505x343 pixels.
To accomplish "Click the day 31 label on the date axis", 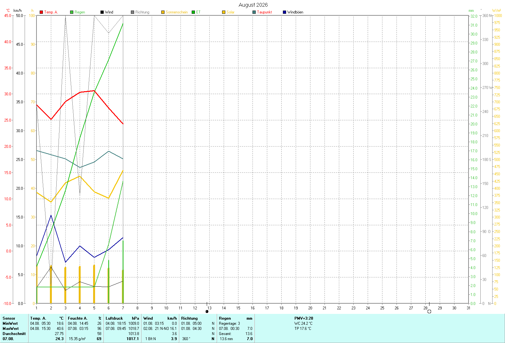I will [469, 308].
